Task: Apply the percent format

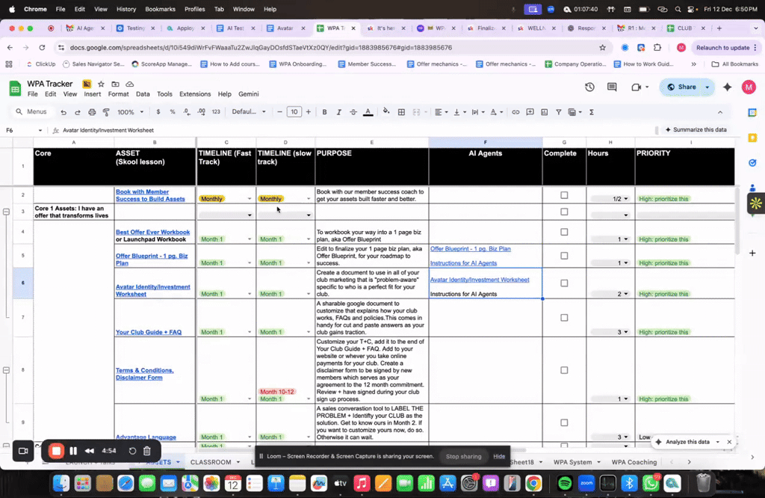Action: point(173,112)
